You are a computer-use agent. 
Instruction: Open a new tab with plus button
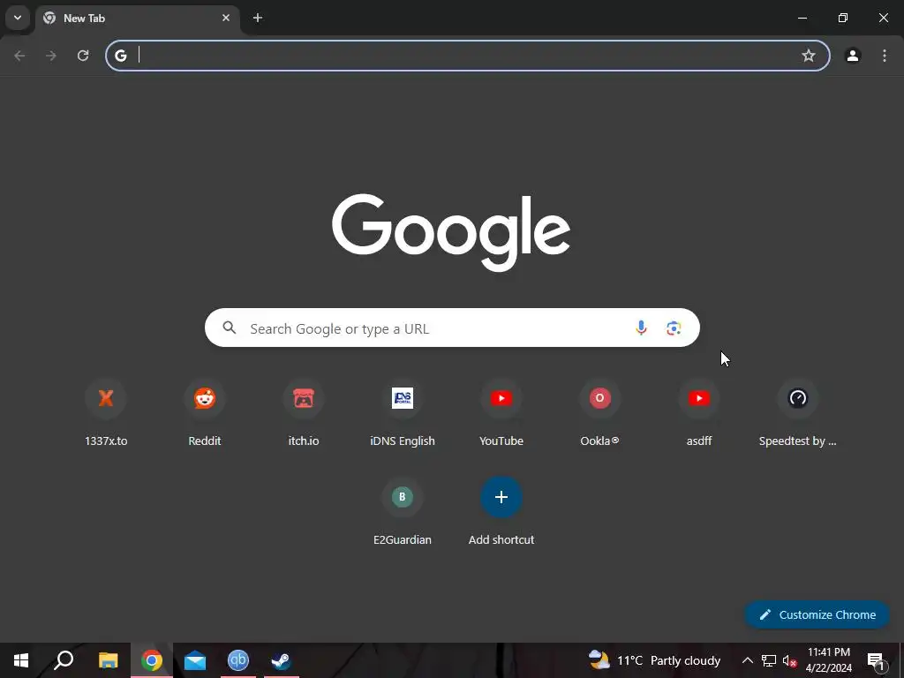(258, 18)
